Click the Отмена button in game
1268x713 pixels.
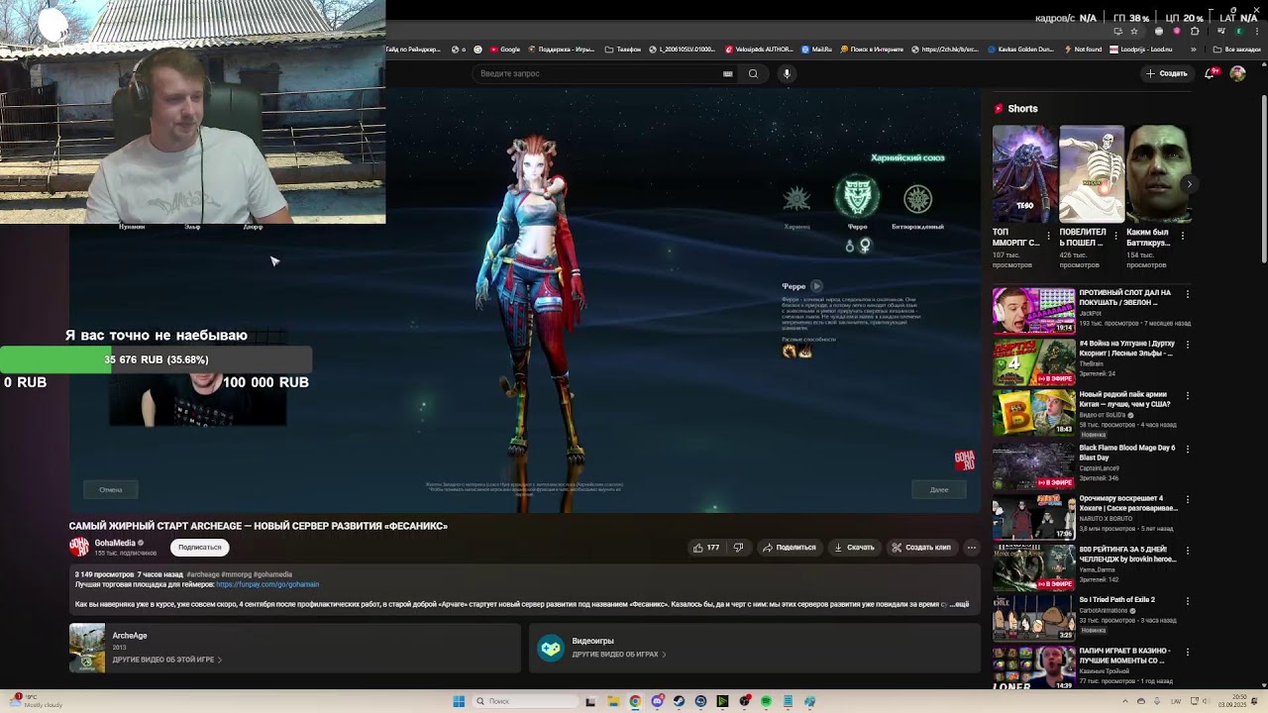(110, 489)
